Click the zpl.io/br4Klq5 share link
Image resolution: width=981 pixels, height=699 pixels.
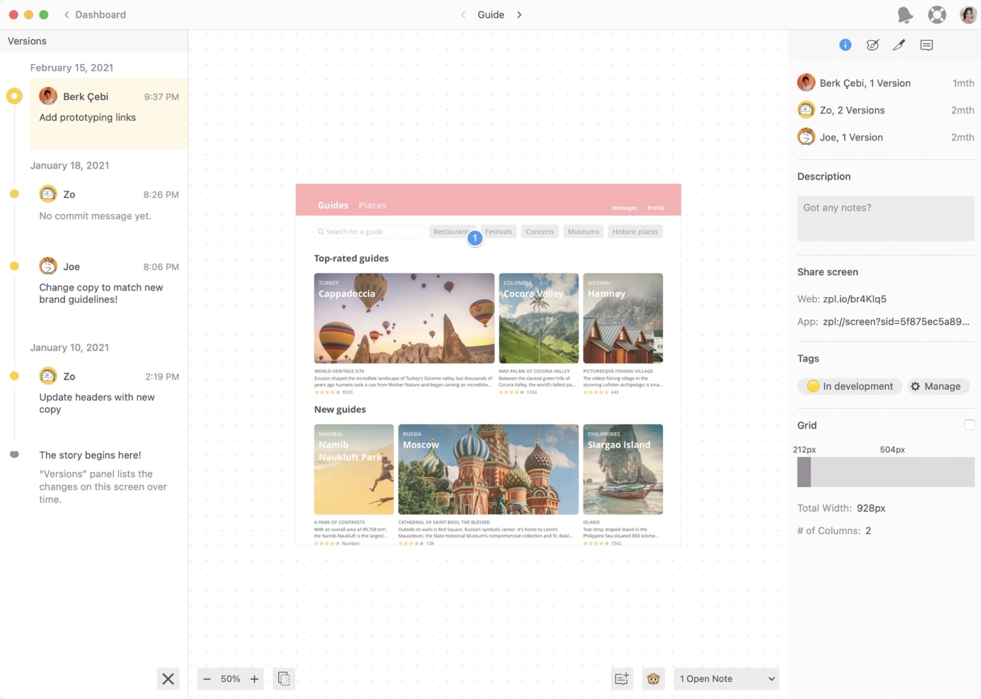pos(855,298)
